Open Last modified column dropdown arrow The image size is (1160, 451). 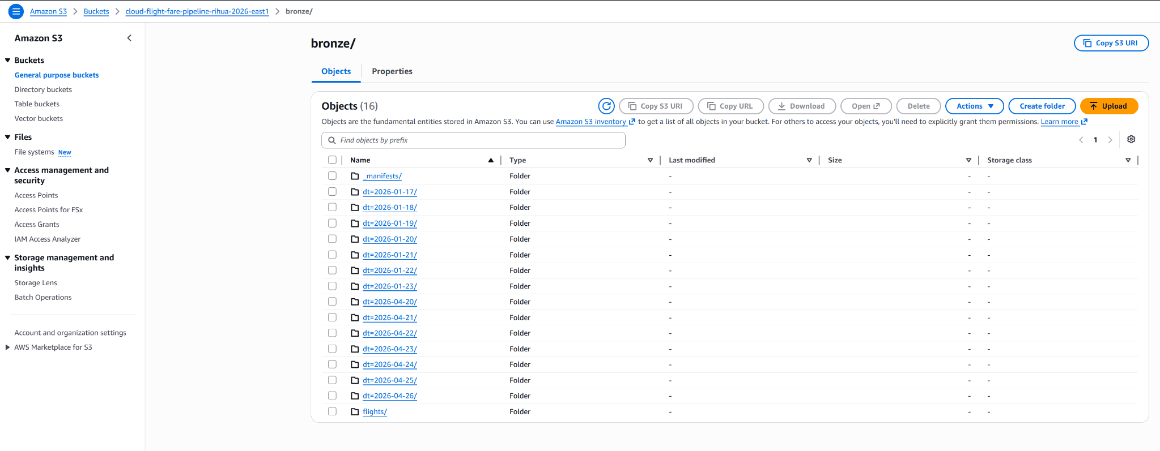(809, 160)
